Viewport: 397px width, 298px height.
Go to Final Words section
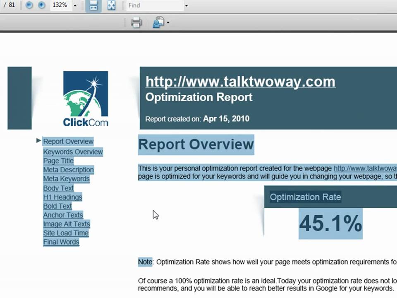(61, 242)
